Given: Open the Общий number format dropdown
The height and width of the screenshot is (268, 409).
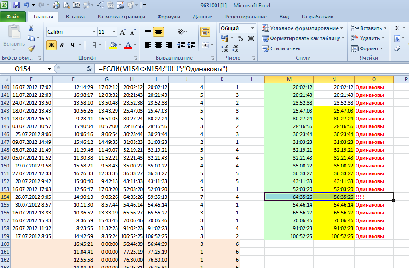Looking at the screenshot, I should (x=252, y=28).
